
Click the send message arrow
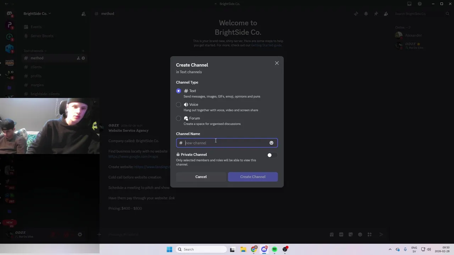381,234
